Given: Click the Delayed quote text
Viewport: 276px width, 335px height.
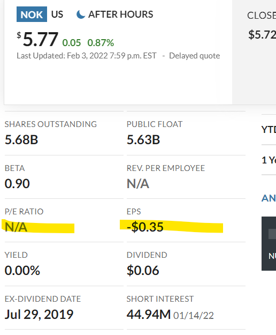Looking at the screenshot, I should (194, 56).
